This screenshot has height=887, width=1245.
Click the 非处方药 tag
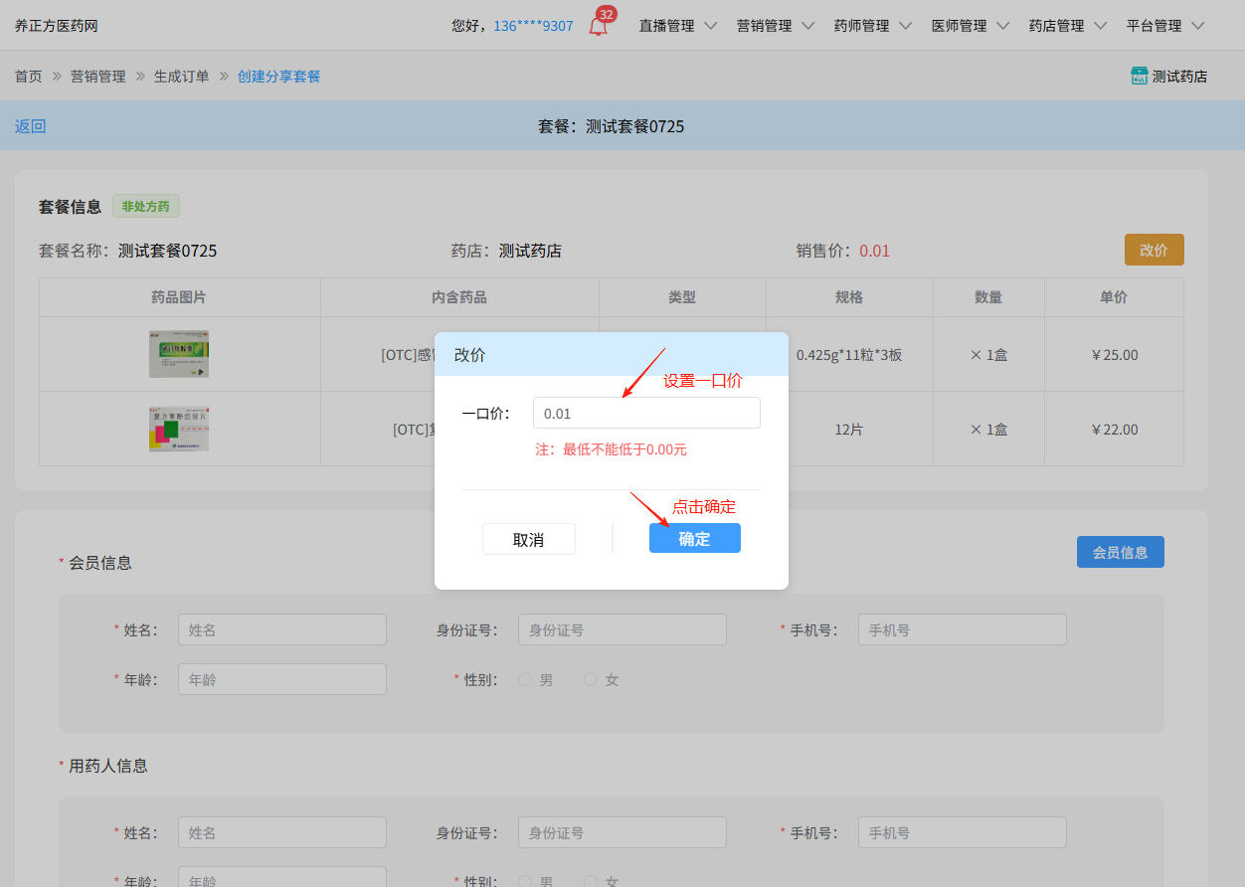click(x=146, y=207)
